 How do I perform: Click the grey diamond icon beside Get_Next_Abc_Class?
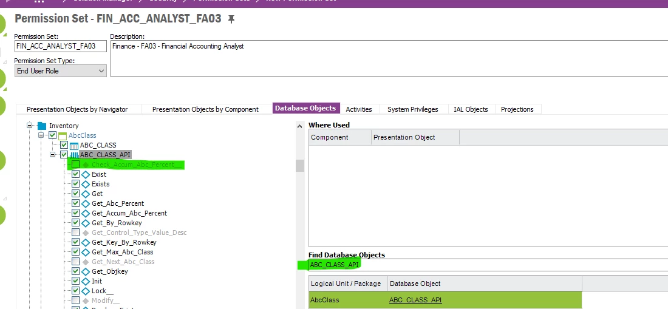86,262
